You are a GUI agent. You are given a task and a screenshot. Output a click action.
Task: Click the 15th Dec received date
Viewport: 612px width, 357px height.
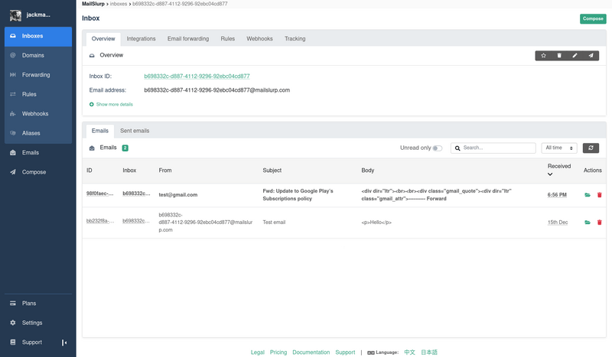(x=558, y=222)
